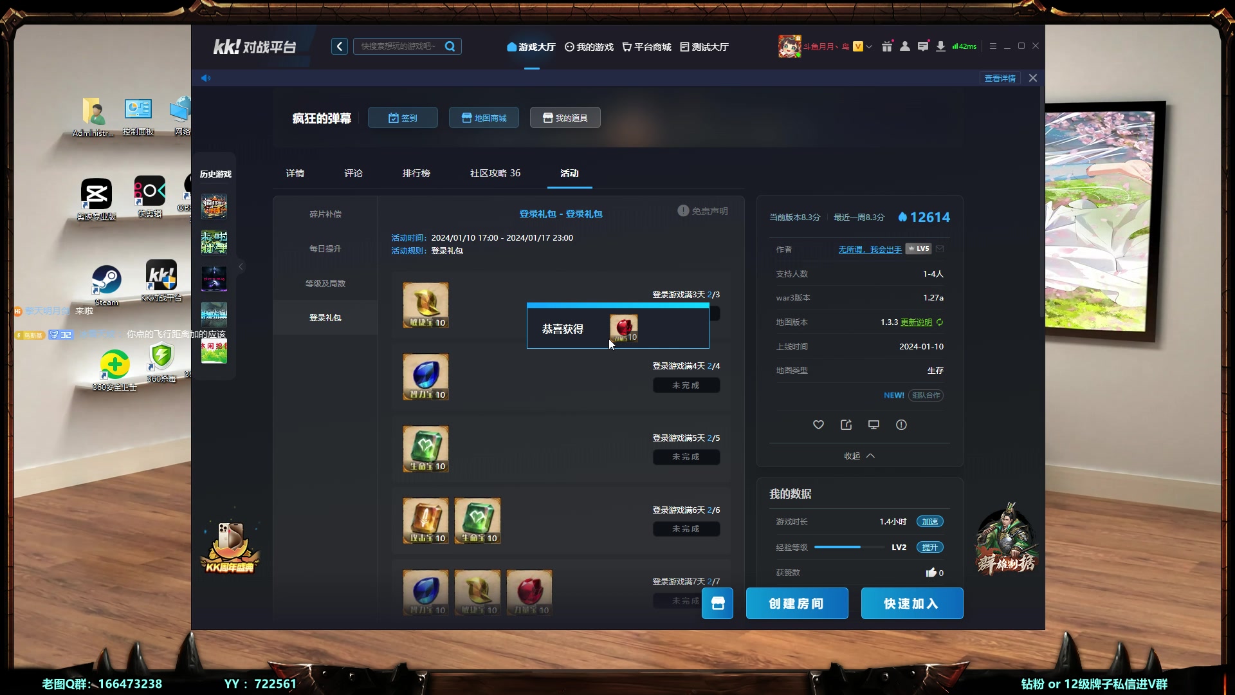
Task: Open 等级及局数 activity
Action: pos(325,283)
